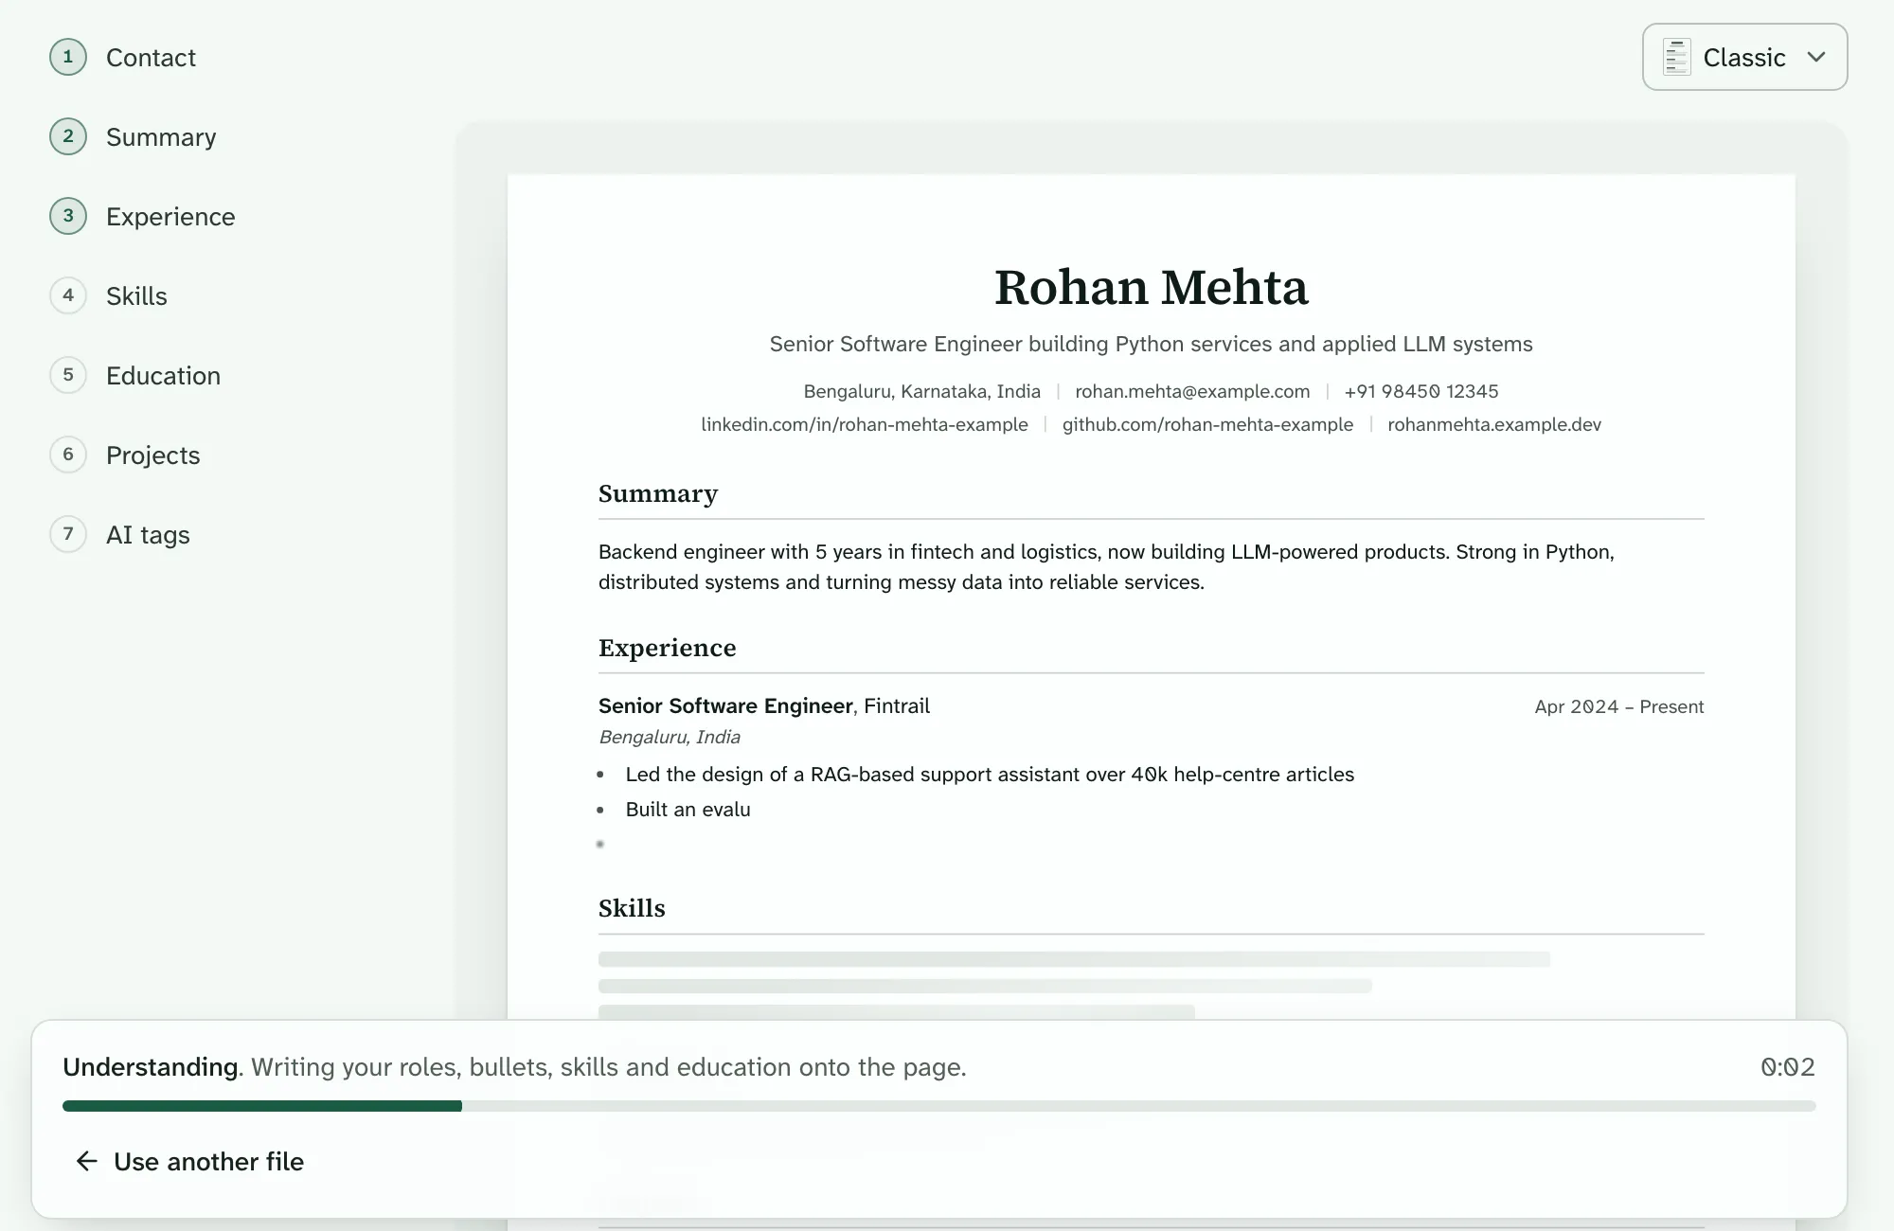Click the linkedin.com/in/rohan-mehta-example link
The height and width of the screenshot is (1231, 1894).
point(865,424)
